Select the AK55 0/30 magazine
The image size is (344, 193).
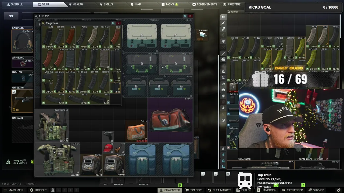(81, 37)
